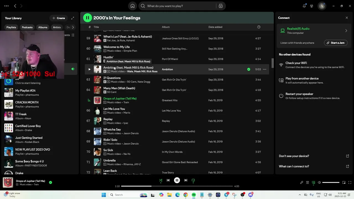Screen dimensions: 354x199
Task: Seek within the song progress bar
Action: pyautogui.click(x=177, y=186)
